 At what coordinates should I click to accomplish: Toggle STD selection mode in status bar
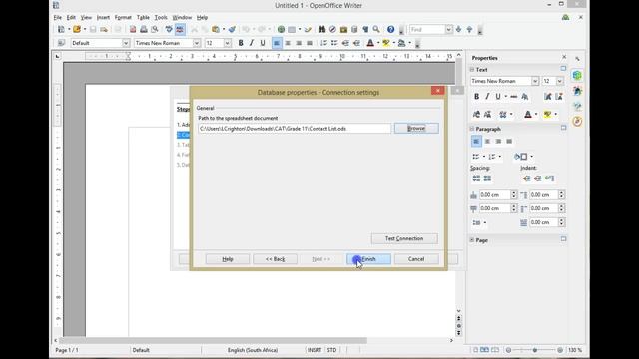[332, 350]
